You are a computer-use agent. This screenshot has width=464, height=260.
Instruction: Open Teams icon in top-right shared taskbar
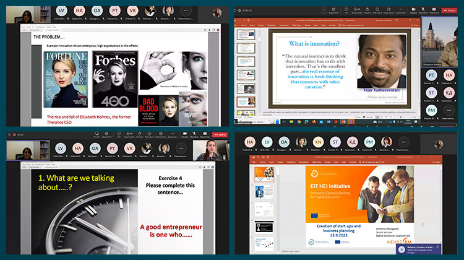351,122
